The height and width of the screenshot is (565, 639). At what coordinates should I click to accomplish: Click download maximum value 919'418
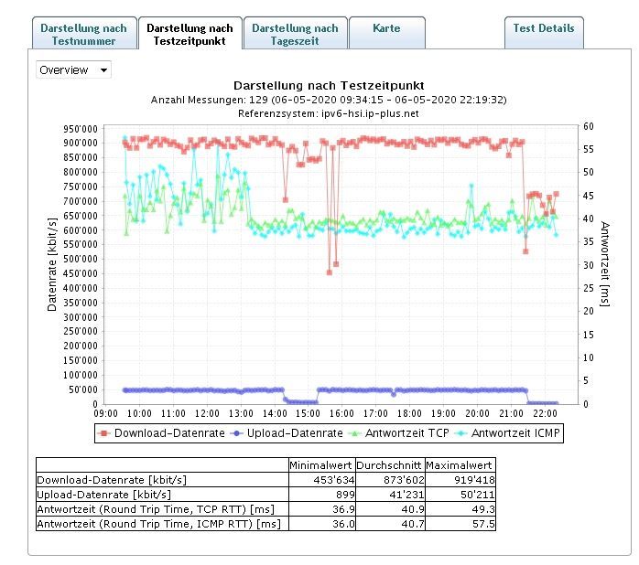(x=474, y=480)
